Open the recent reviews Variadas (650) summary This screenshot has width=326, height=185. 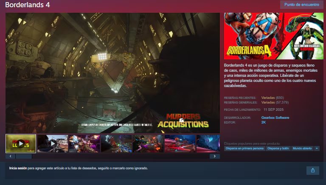coord(273,98)
